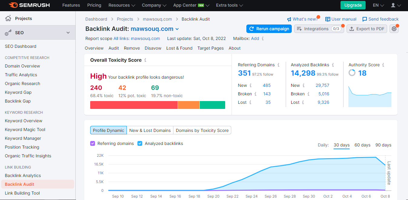
Task: Open the App Center dropdown
Action: [x=192, y=5]
